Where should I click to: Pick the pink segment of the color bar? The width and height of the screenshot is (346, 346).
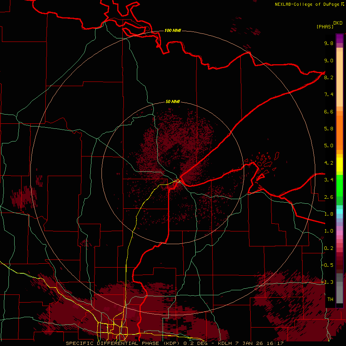[x=339, y=233]
